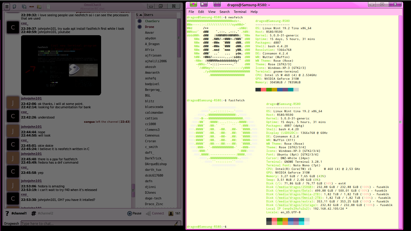Click the copy windows icon in OmniChatX toolbar
Image resolution: width=411 pixels, height=231 pixels.
pyautogui.click(x=24, y=6)
